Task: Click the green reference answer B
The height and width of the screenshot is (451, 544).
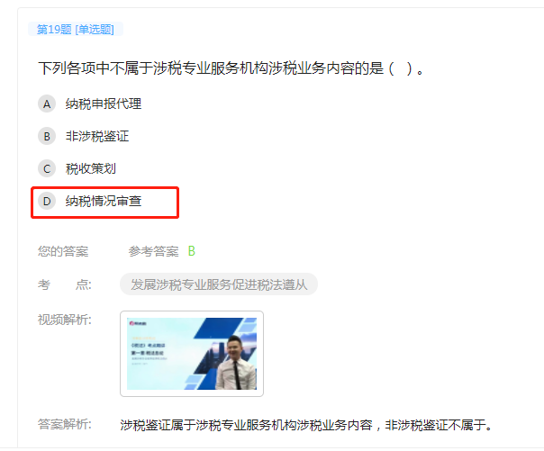Action: click(192, 250)
